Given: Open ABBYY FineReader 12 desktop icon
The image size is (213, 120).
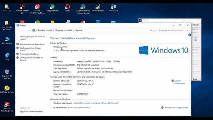Looking at the screenshot, I should pos(7,107).
